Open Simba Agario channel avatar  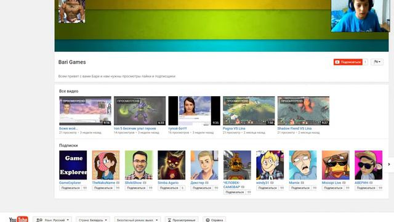click(171, 165)
